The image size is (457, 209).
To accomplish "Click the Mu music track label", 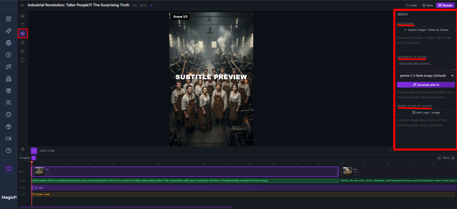I will (x=23, y=188).
